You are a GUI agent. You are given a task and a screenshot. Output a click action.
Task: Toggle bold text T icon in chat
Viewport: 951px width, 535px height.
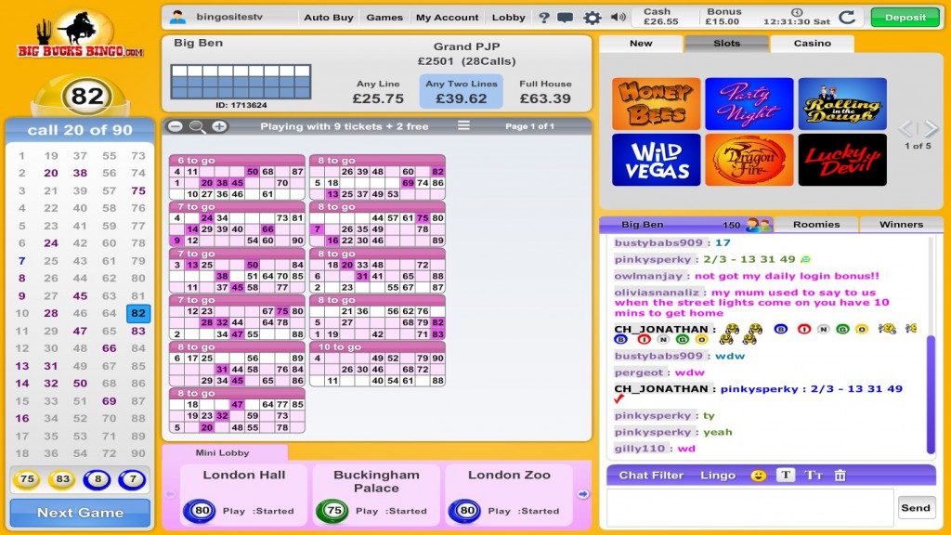pos(786,475)
